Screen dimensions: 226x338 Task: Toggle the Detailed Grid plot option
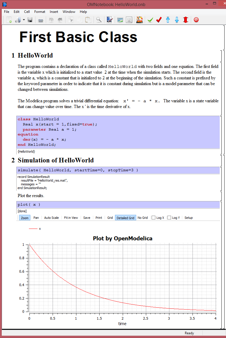tap(125, 218)
